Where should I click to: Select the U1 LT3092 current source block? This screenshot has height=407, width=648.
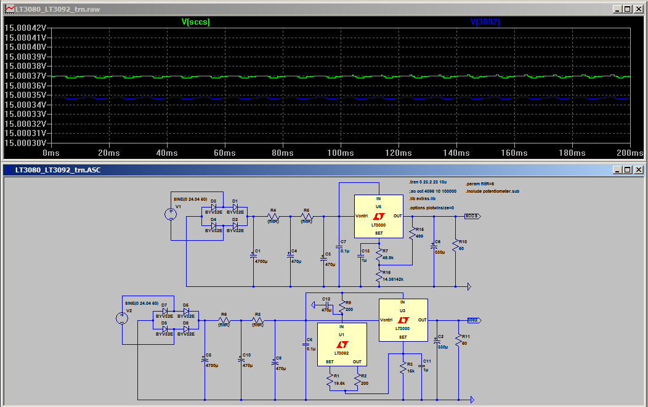click(x=342, y=345)
